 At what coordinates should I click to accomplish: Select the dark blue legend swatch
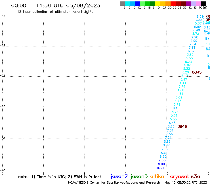137,3
